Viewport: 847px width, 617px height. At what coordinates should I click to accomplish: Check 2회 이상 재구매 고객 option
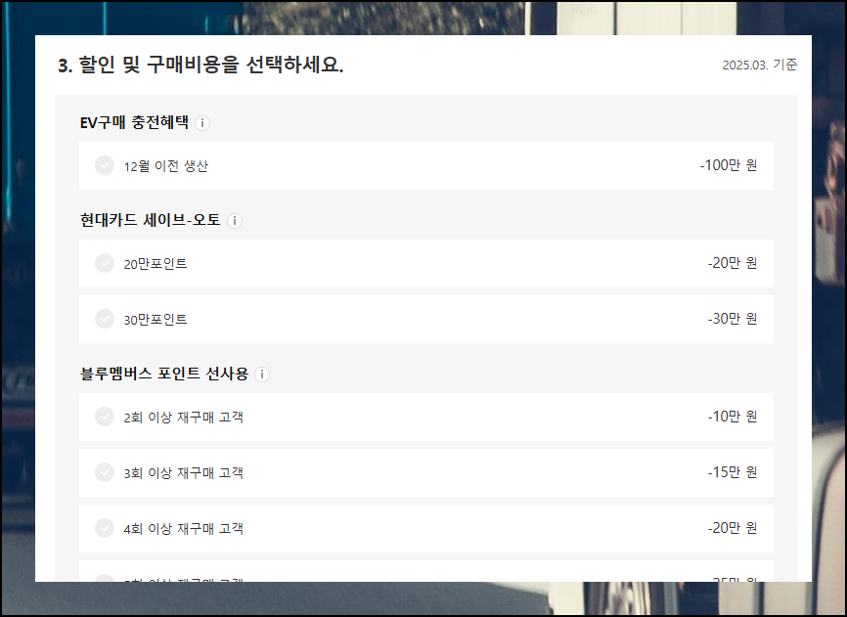(x=105, y=417)
